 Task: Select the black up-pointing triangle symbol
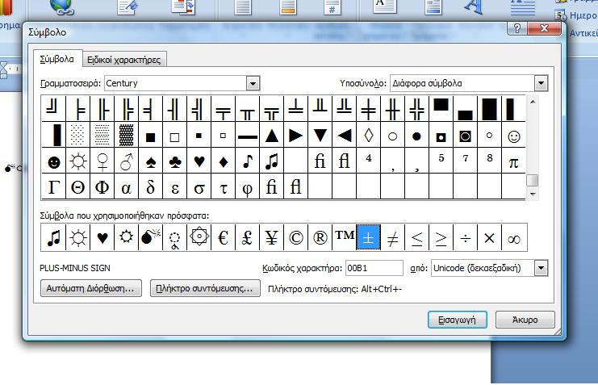pyautogui.click(x=271, y=136)
